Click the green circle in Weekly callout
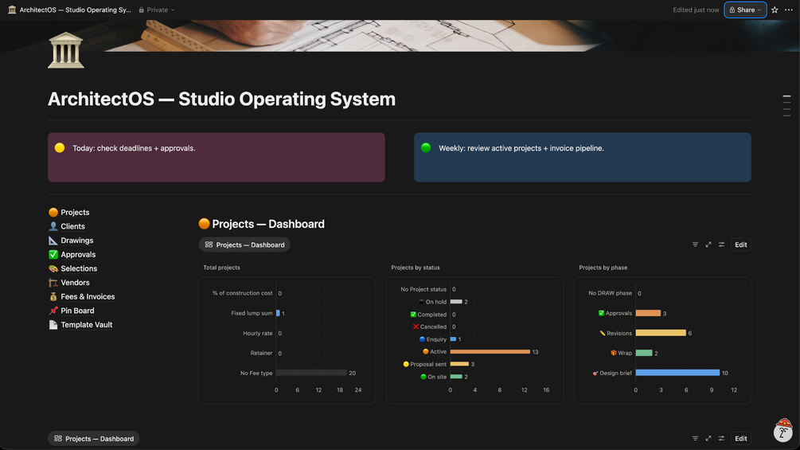 pos(426,148)
